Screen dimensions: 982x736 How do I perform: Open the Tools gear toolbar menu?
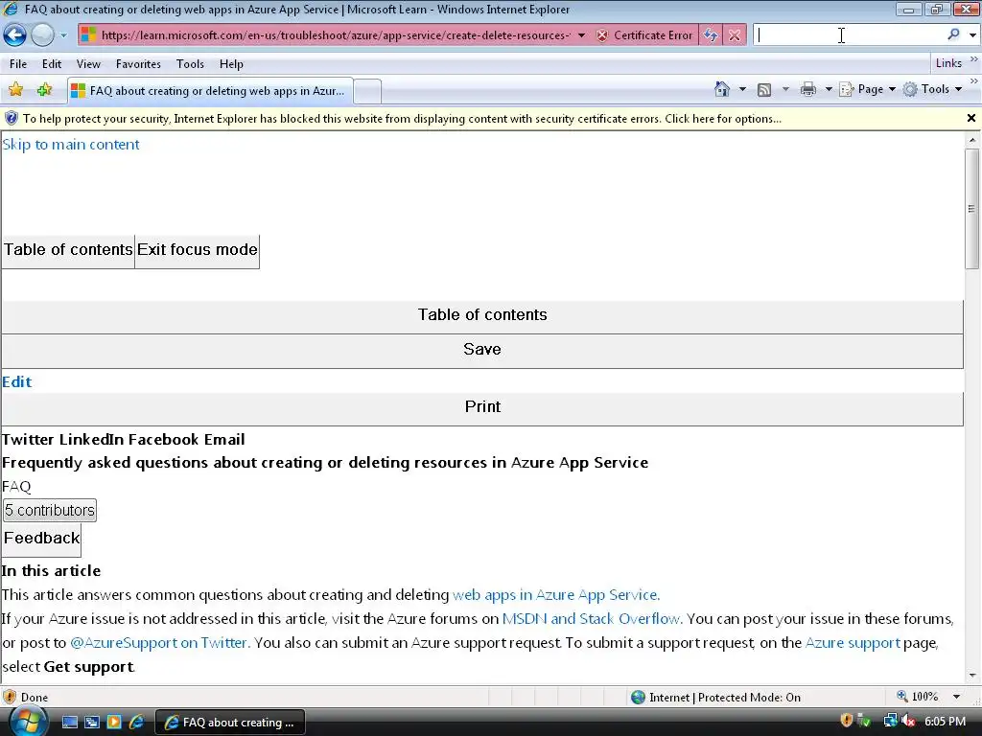coord(932,89)
